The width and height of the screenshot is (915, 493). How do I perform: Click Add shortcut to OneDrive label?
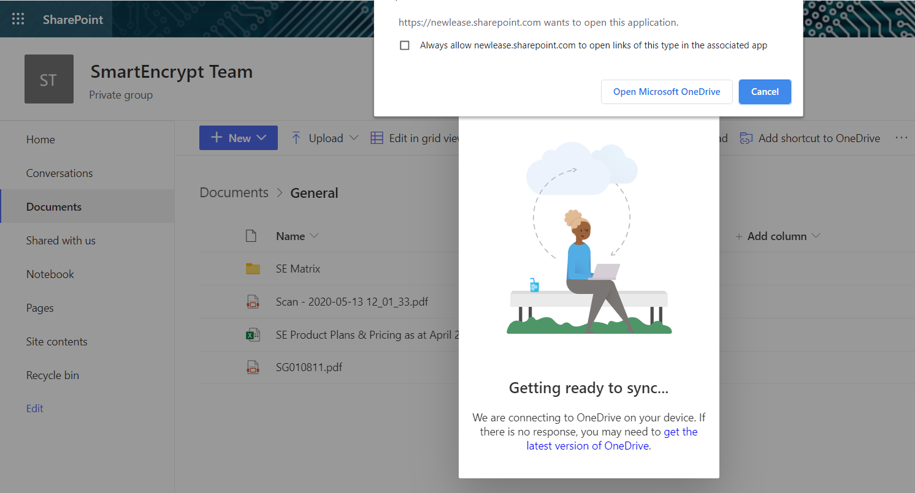pyautogui.click(x=819, y=138)
